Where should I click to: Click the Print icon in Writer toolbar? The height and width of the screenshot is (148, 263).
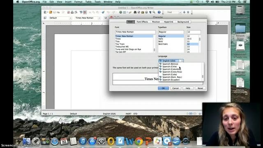tap(72, 12)
